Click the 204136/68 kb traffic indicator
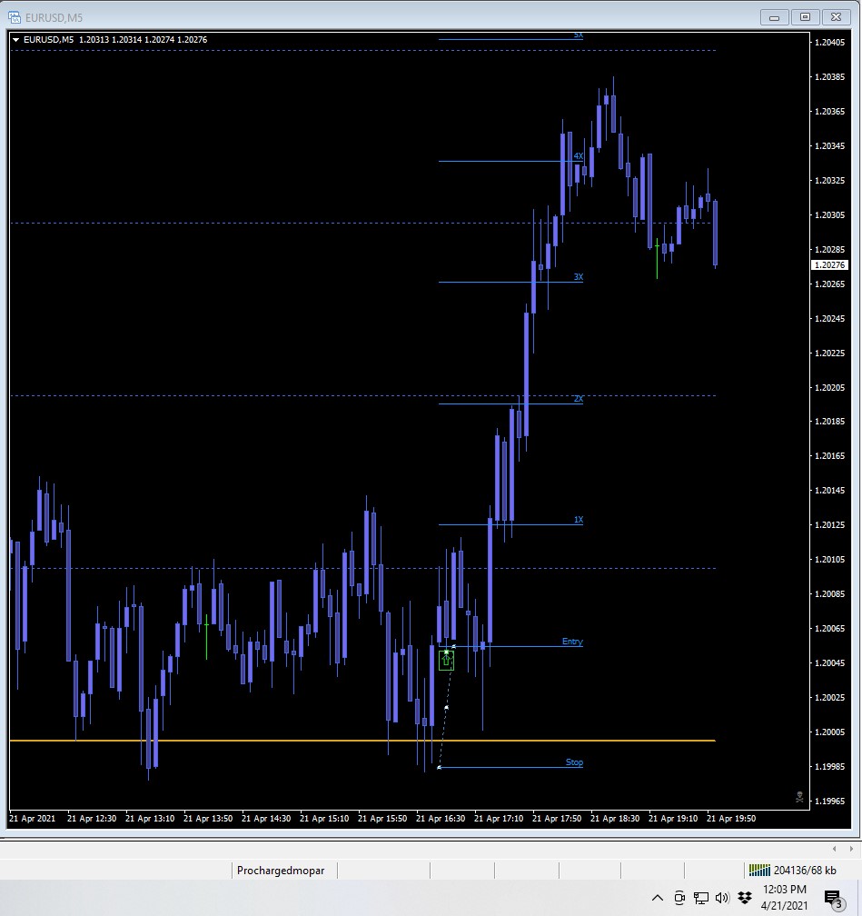862x916 pixels. [805, 871]
